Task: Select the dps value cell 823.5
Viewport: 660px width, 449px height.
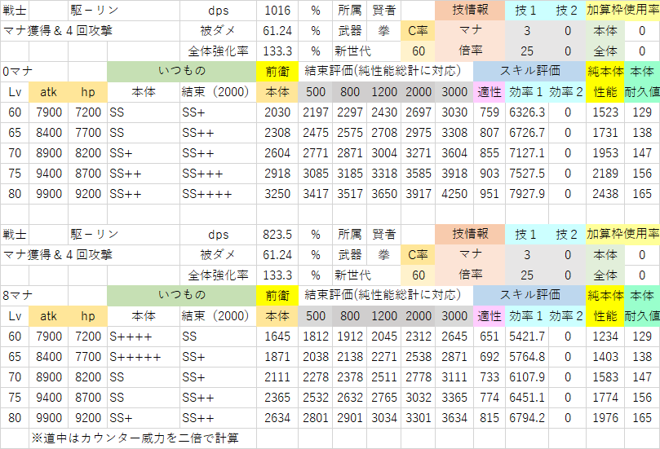Action: (x=277, y=235)
